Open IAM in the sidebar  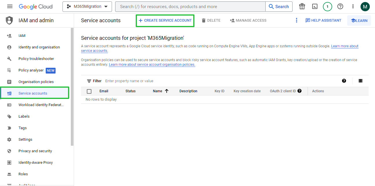(x=22, y=36)
